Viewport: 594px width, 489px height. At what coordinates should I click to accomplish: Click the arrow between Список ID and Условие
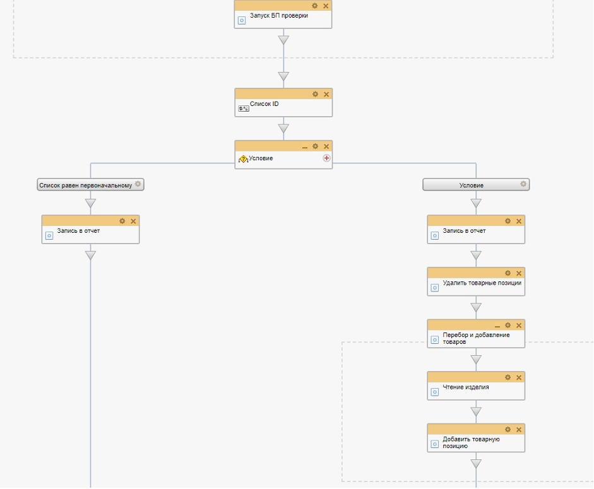pyautogui.click(x=283, y=129)
